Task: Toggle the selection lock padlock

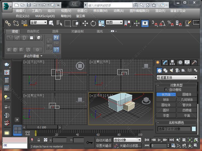Action: click(39, 140)
